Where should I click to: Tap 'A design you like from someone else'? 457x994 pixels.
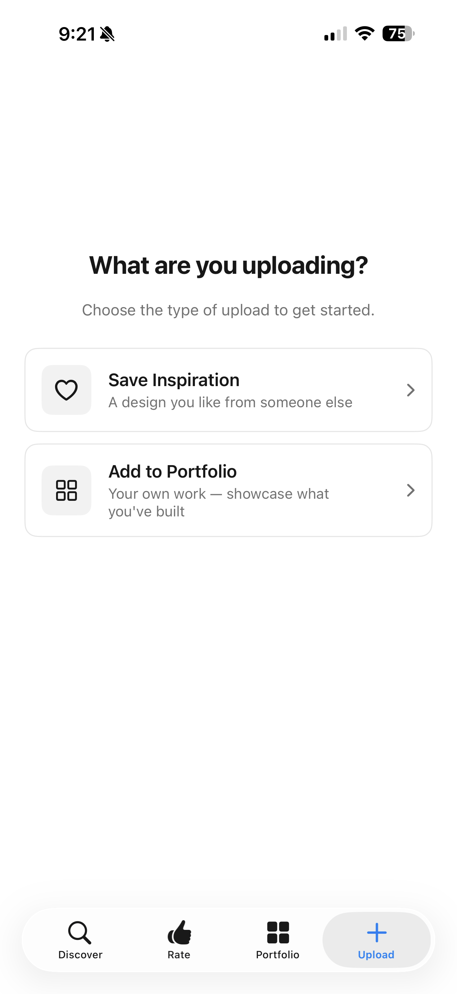pyautogui.click(x=230, y=402)
